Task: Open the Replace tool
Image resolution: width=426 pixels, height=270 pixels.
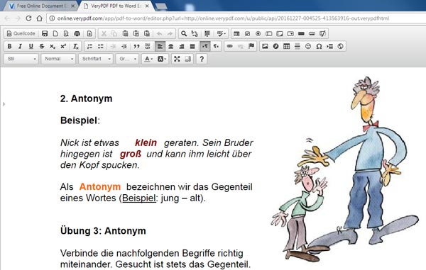Action: [x=195, y=33]
